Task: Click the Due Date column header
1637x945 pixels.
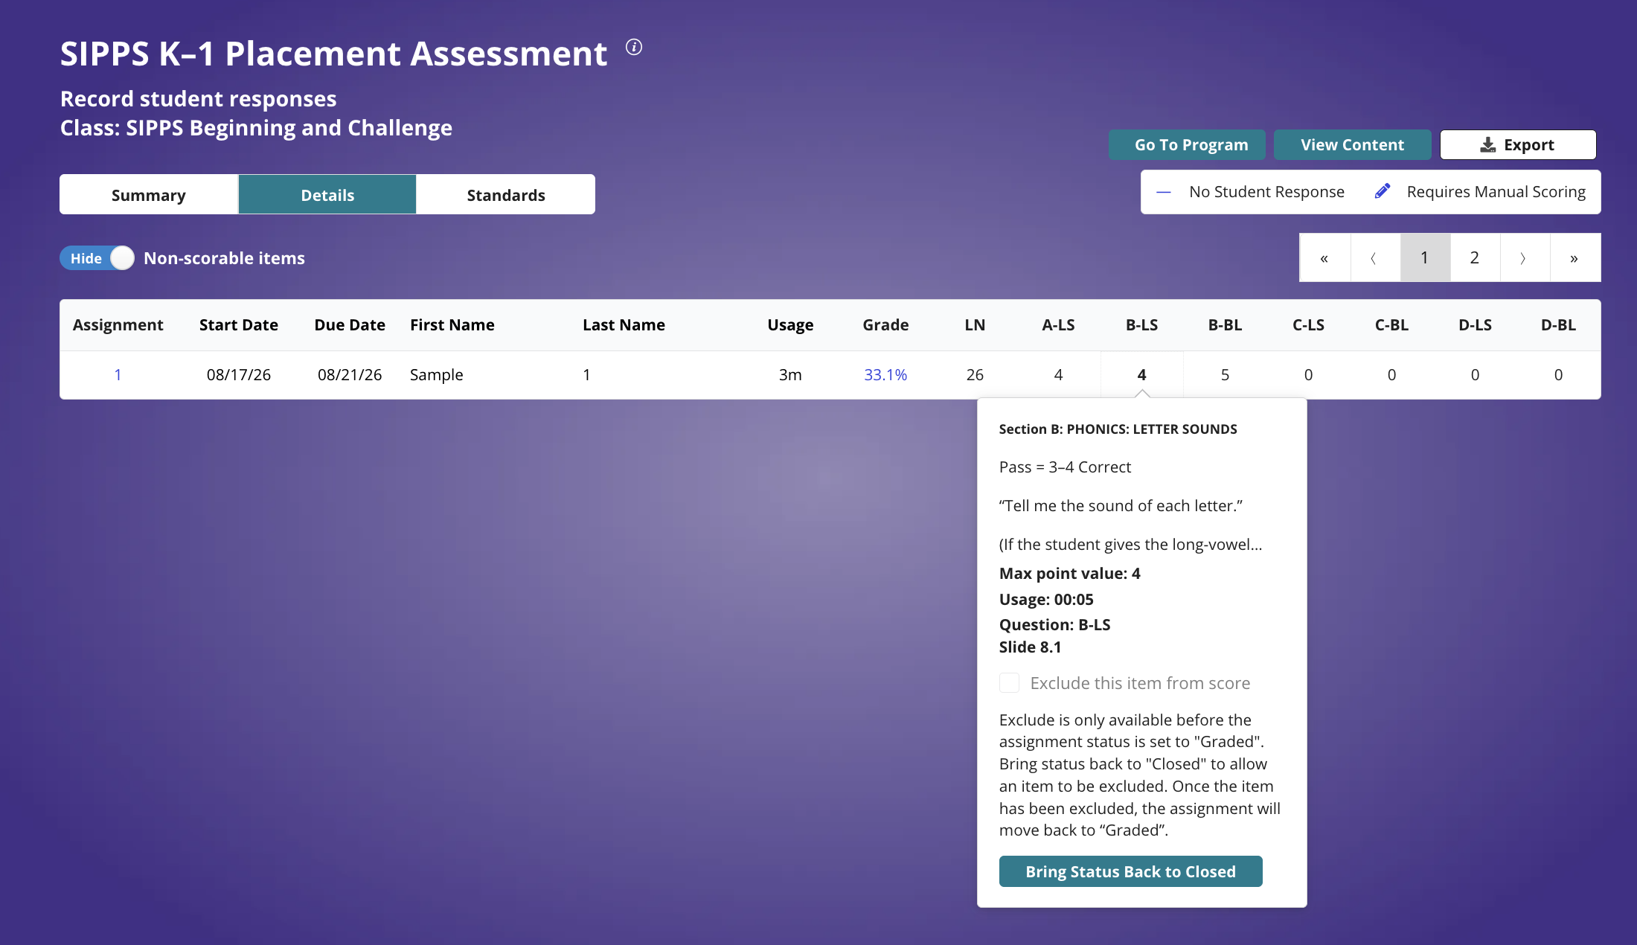Action: click(350, 325)
